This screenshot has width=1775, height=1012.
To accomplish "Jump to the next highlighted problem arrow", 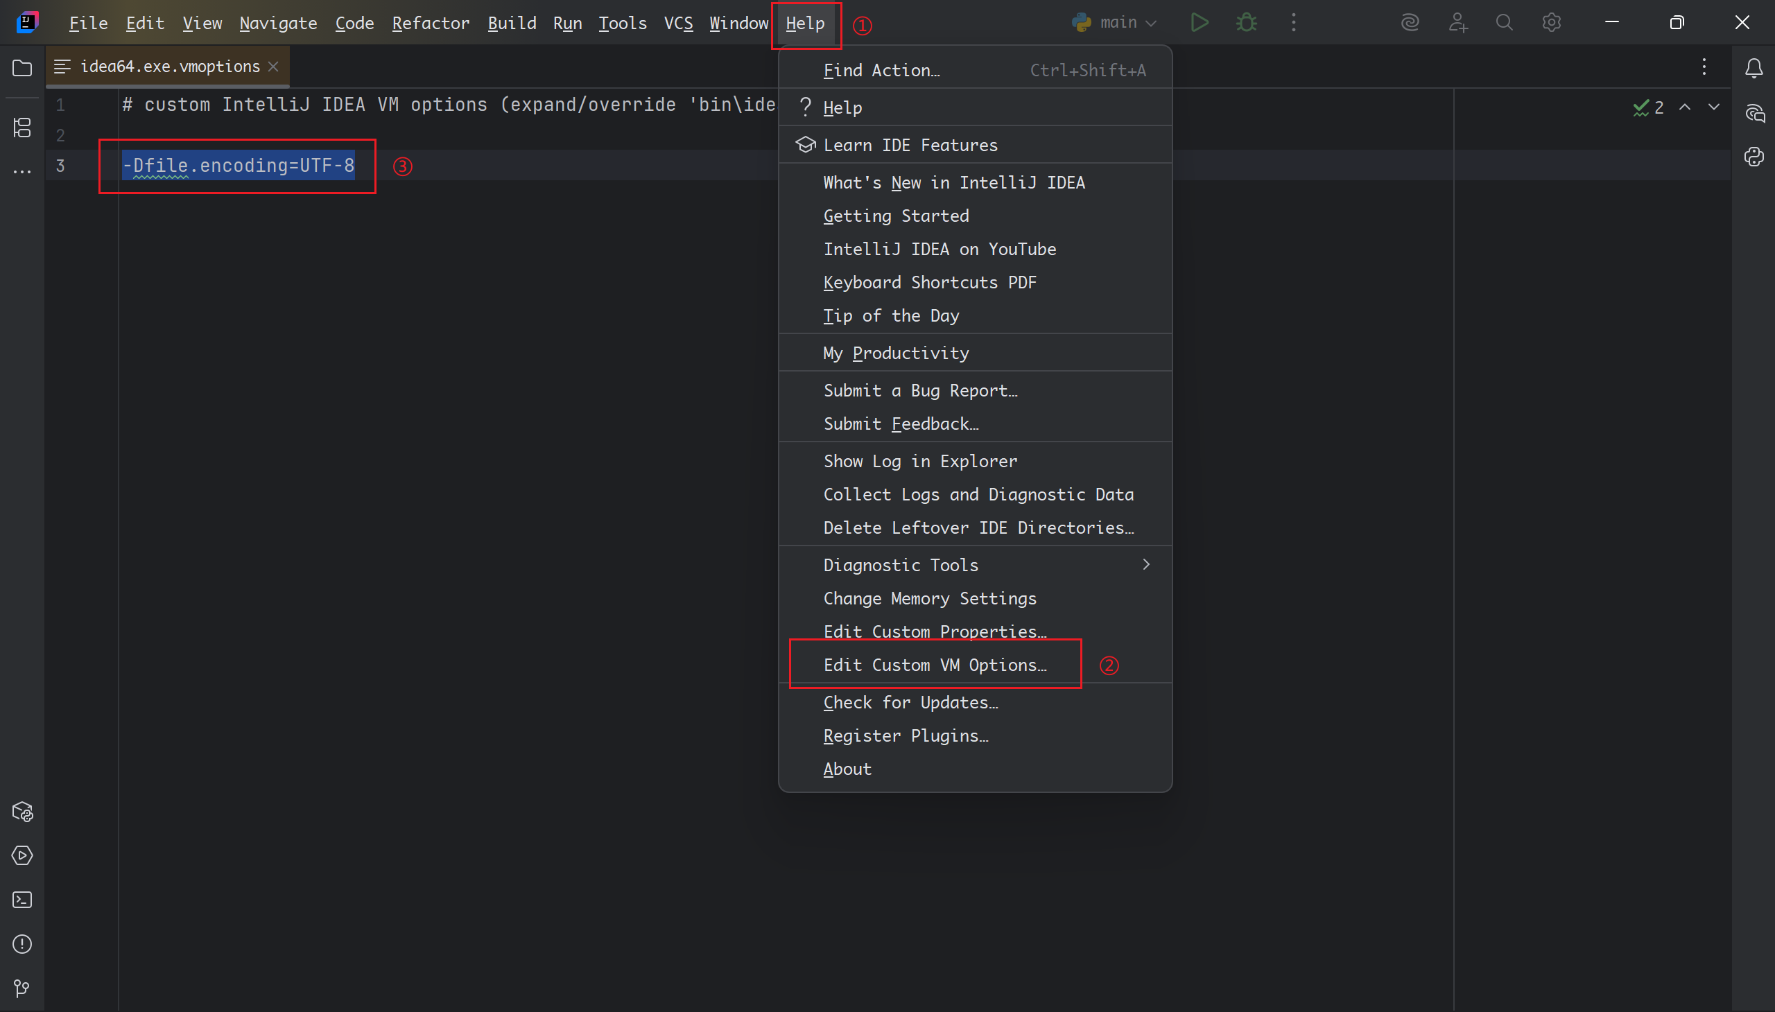I will pyautogui.click(x=1713, y=107).
